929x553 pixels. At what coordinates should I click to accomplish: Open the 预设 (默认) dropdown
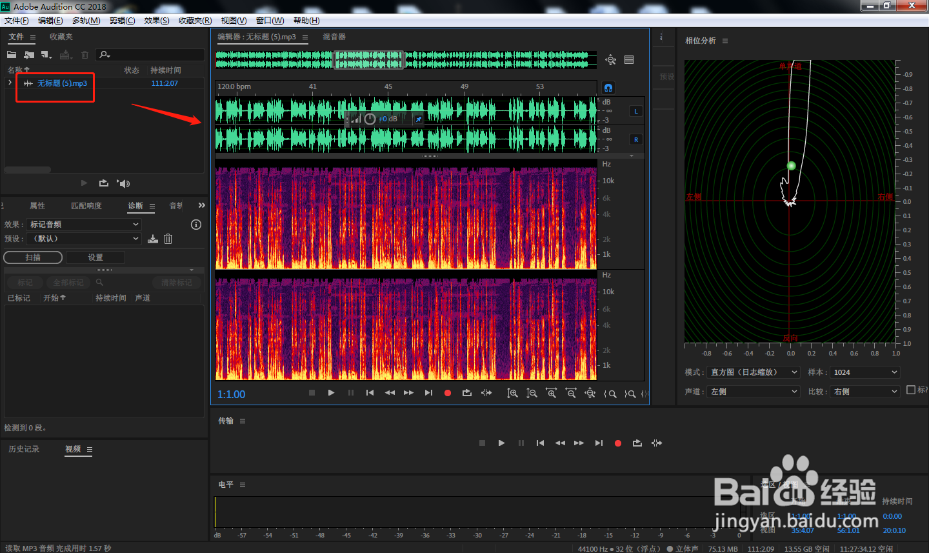[x=84, y=239]
